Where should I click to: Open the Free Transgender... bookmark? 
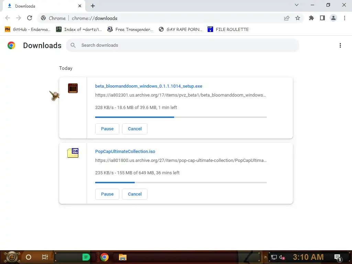(130, 30)
